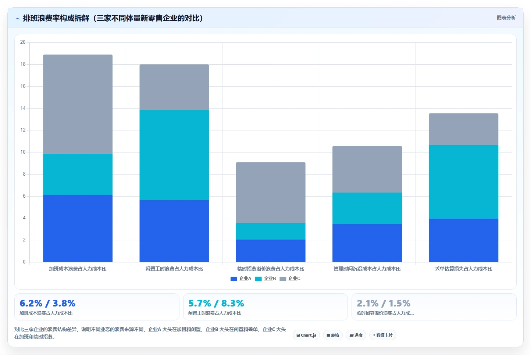Click the 闲置工时浪费占人力成本比 axis label
Image resolution: width=531 pixels, height=355 pixels.
pyautogui.click(x=174, y=269)
